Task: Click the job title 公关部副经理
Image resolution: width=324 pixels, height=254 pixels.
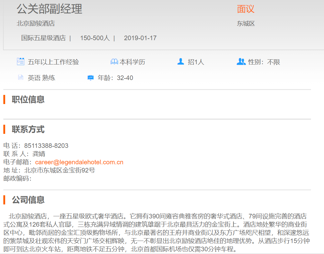Action: [49, 9]
